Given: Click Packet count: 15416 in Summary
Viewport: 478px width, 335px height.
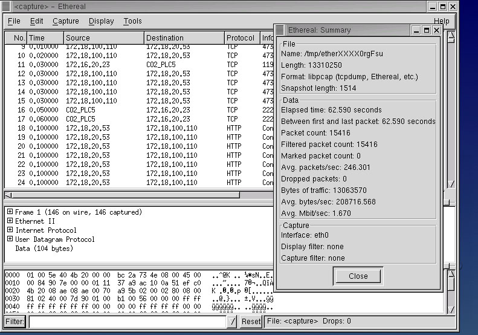Looking at the screenshot, I should (x=315, y=132).
